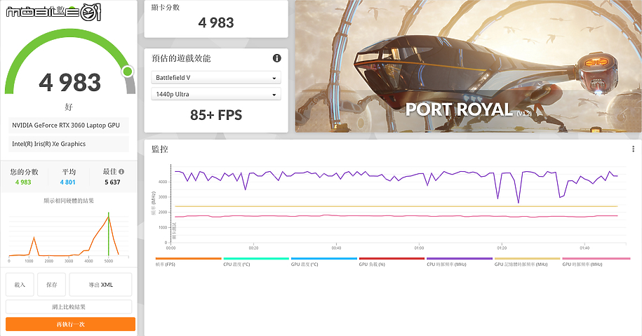Toggle the CPU 溫度 (°C) legend item
Viewport: 642px width, 336px height.
(256, 262)
